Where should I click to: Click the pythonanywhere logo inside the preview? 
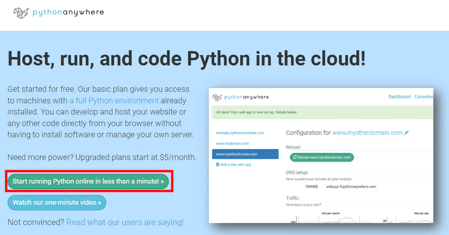[241, 97]
